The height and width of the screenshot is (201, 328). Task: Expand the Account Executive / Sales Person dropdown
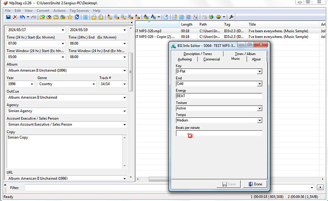[125, 124]
